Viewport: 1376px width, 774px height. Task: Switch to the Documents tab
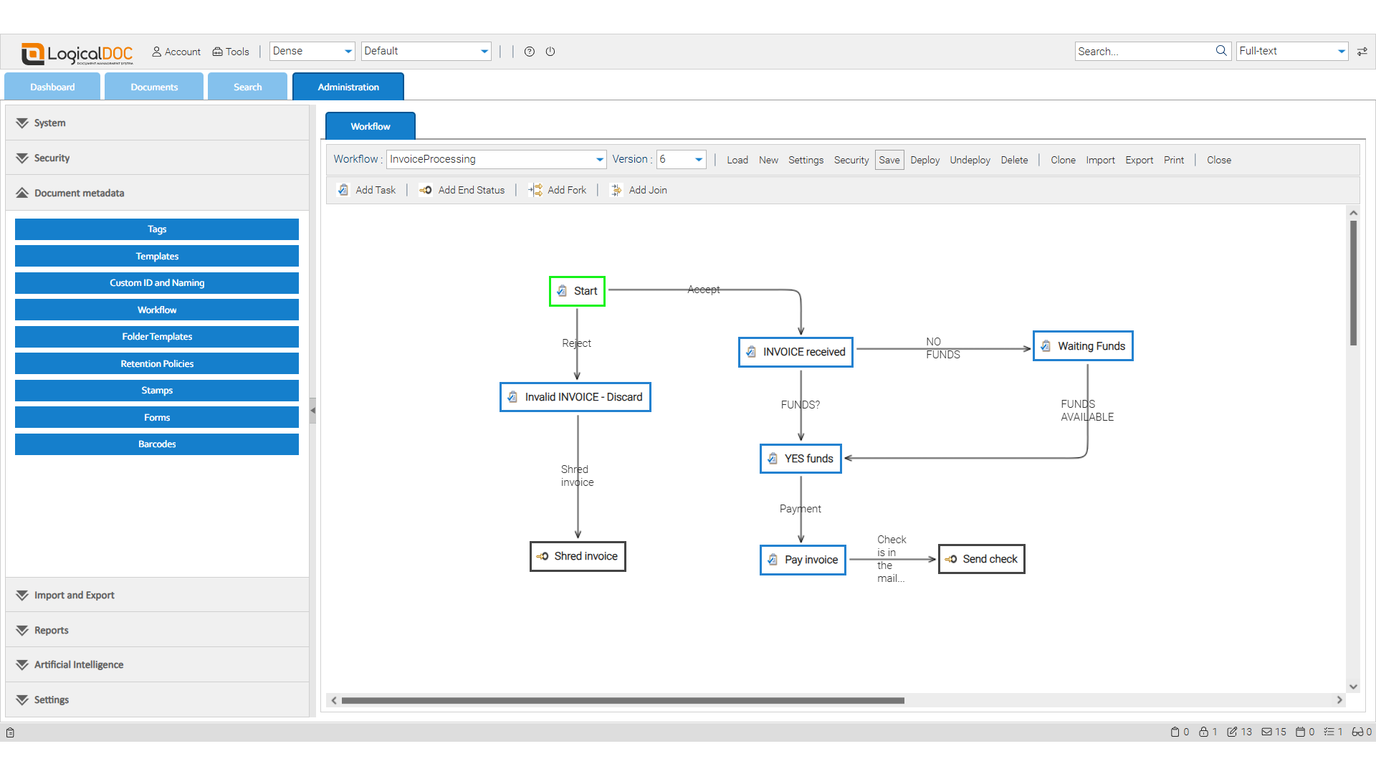[x=154, y=87]
